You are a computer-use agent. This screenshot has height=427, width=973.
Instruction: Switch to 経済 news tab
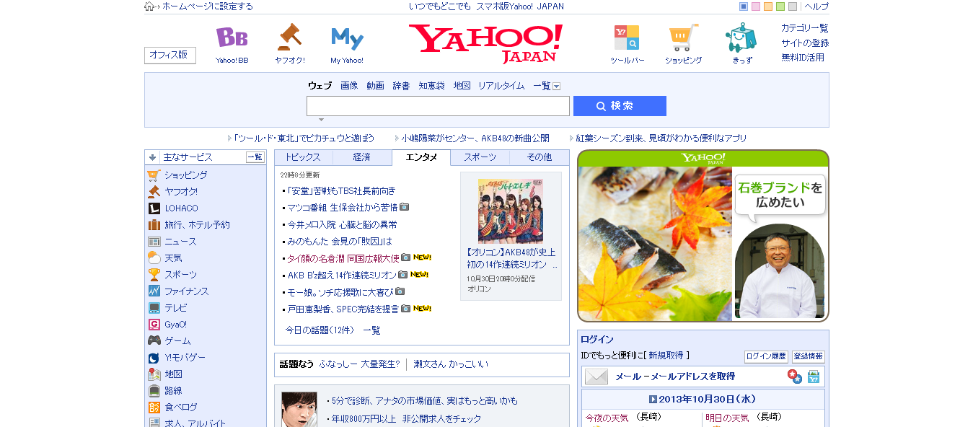[362, 157]
